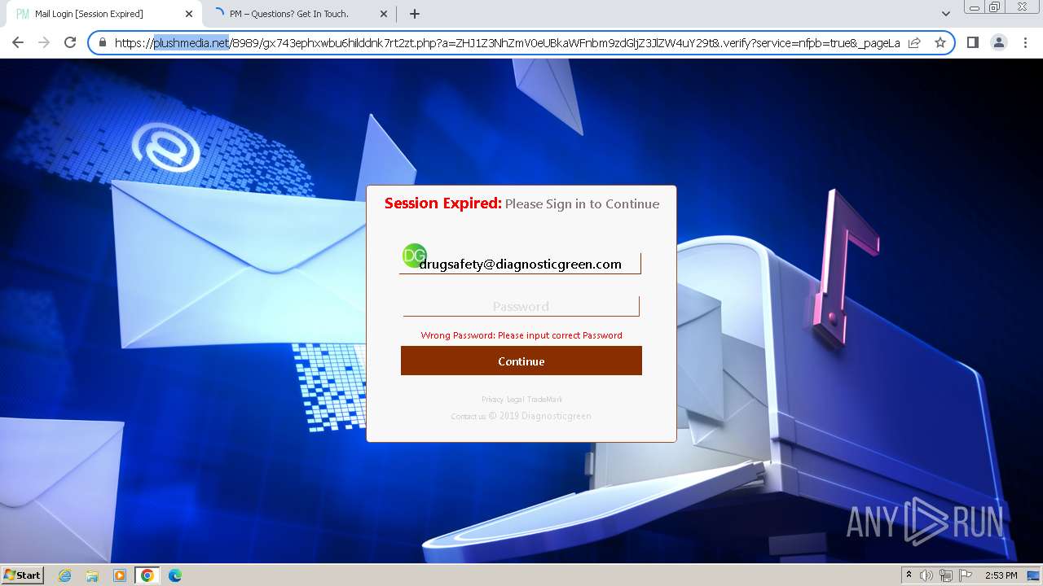The width and height of the screenshot is (1043, 586).
Task: Open Windows Media Player taskbar icon
Action: pyautogui.click(x=120, y=575)
